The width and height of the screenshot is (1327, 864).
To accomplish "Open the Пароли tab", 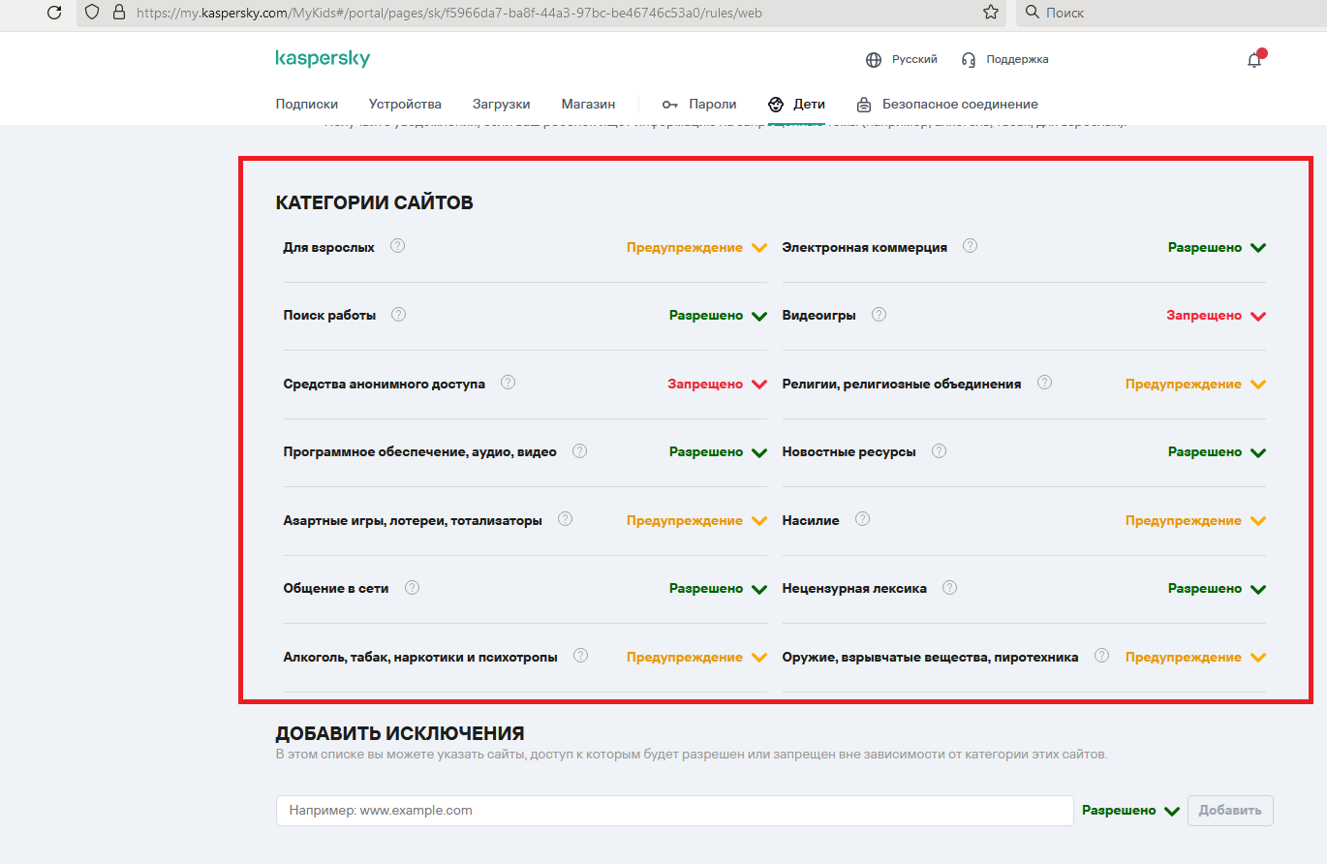I will tap(699, 104).
